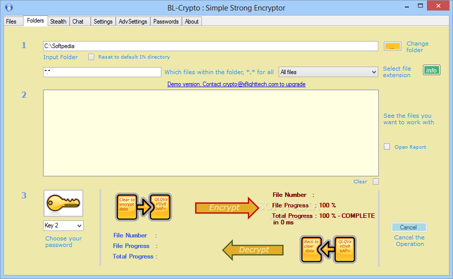453x279 pixels.
Task: Maximize the BL-Crypto window
Action: [x=420, y=6]
